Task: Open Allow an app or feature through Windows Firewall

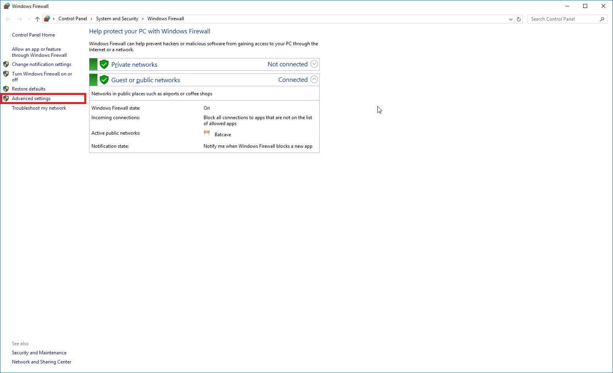Action: [39, 52]
